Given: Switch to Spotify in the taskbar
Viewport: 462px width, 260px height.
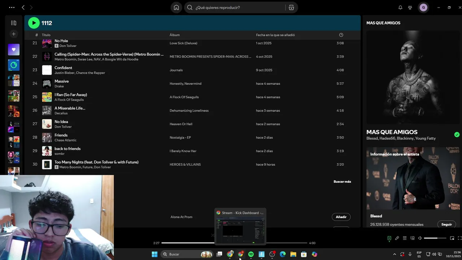Looking at the screenshot, I should [x=251, y=254].
